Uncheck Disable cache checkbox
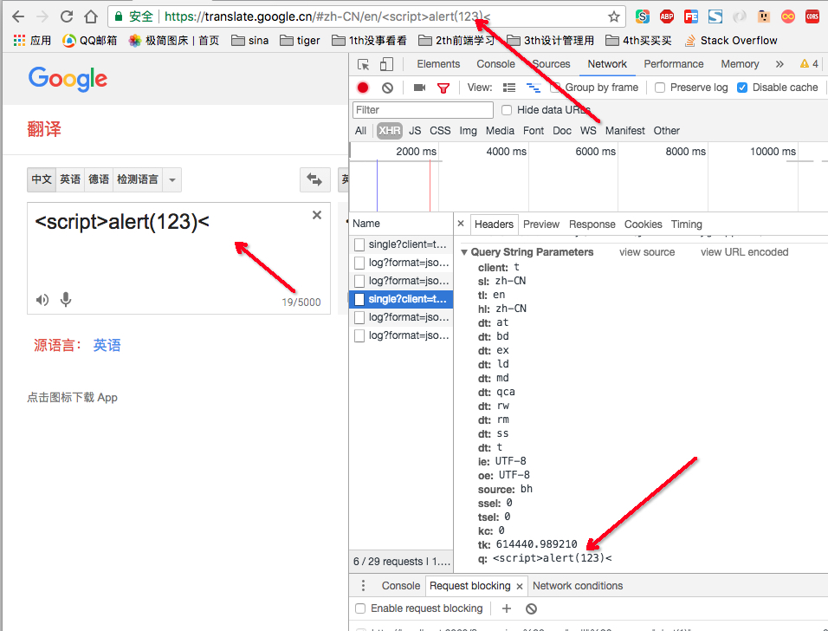828x631 pixels. coord(742,88)
